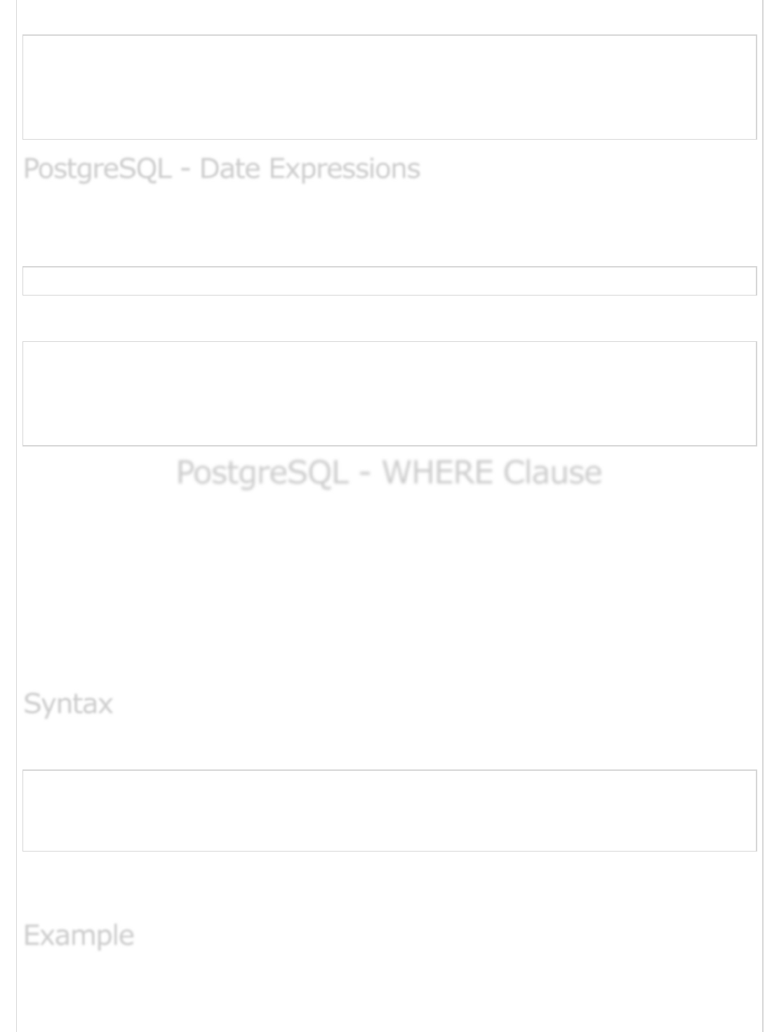This screenshot has height=1032, width=779.
Task: Click the word "Date" in the first heading
Action: [x=230, y=169]
